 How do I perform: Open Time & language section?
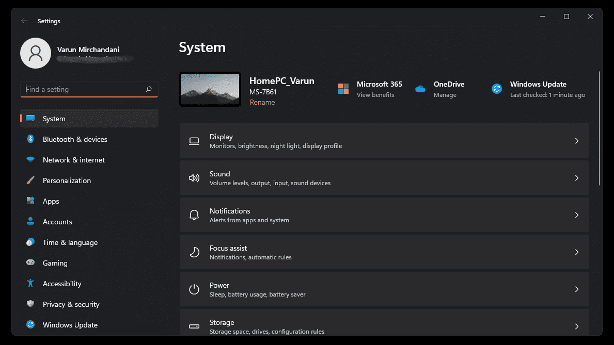[x=89, y=242]
